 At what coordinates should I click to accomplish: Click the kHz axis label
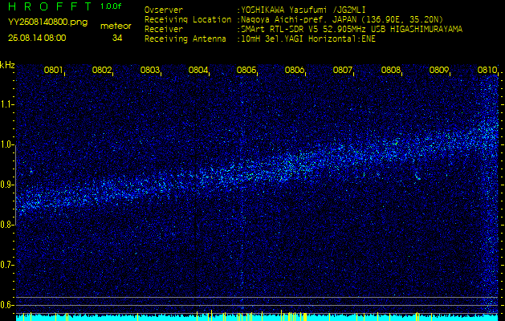[7, 65]
